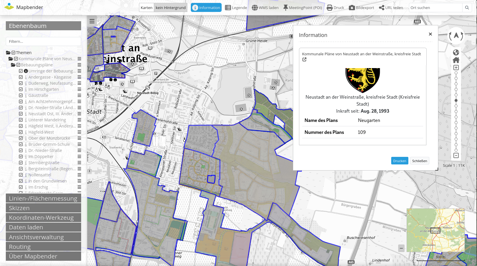
Task: Uncheck the Im Hirschgarten layer
Action: tap(21, 89)
